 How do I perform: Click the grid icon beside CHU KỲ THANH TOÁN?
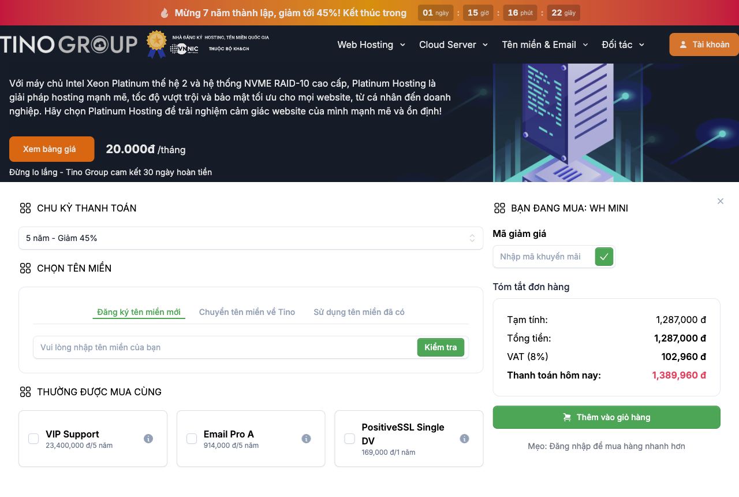pos(25,208)
